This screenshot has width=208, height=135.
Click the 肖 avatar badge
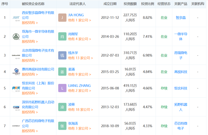pyautogui.click(x=62, y=37)
